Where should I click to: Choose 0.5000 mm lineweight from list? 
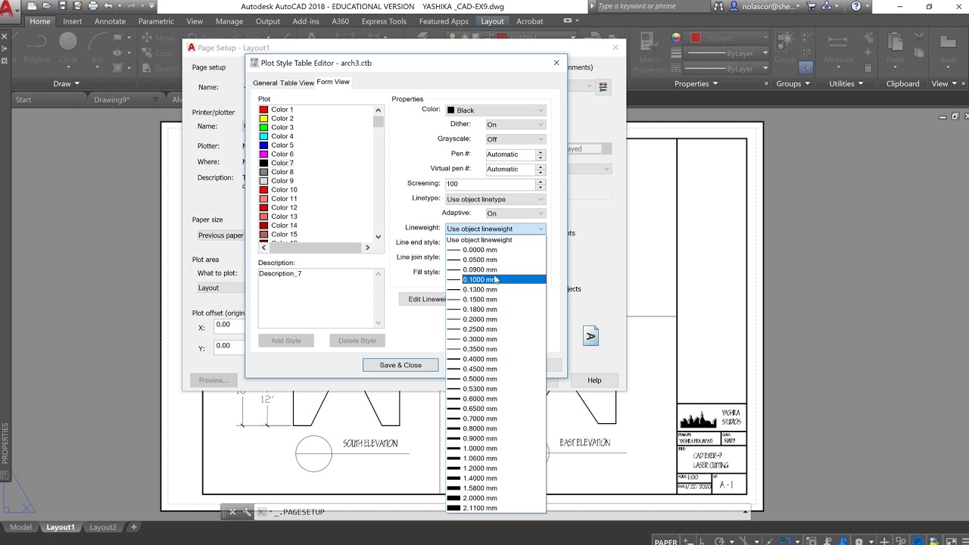[x=495, y=379]
